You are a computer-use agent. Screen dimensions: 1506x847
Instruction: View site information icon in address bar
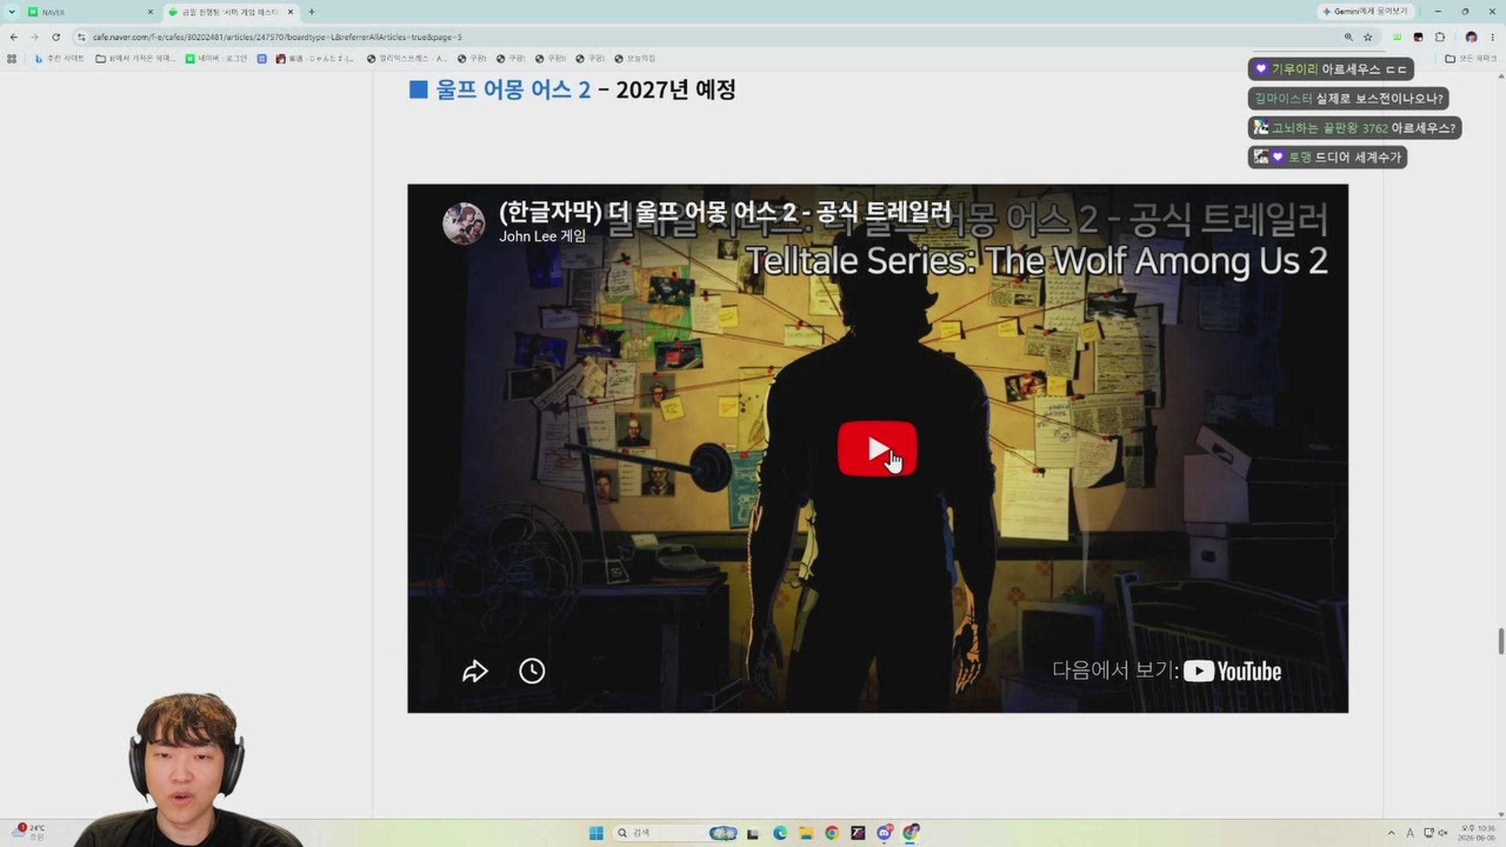[81, 37]
